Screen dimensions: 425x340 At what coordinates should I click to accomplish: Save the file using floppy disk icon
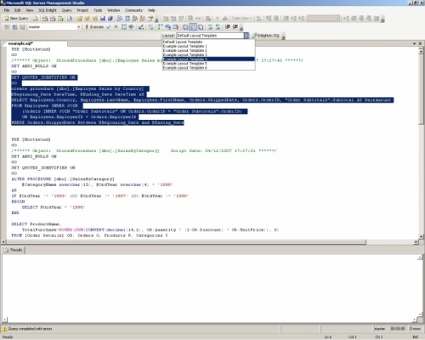point(102,19)
